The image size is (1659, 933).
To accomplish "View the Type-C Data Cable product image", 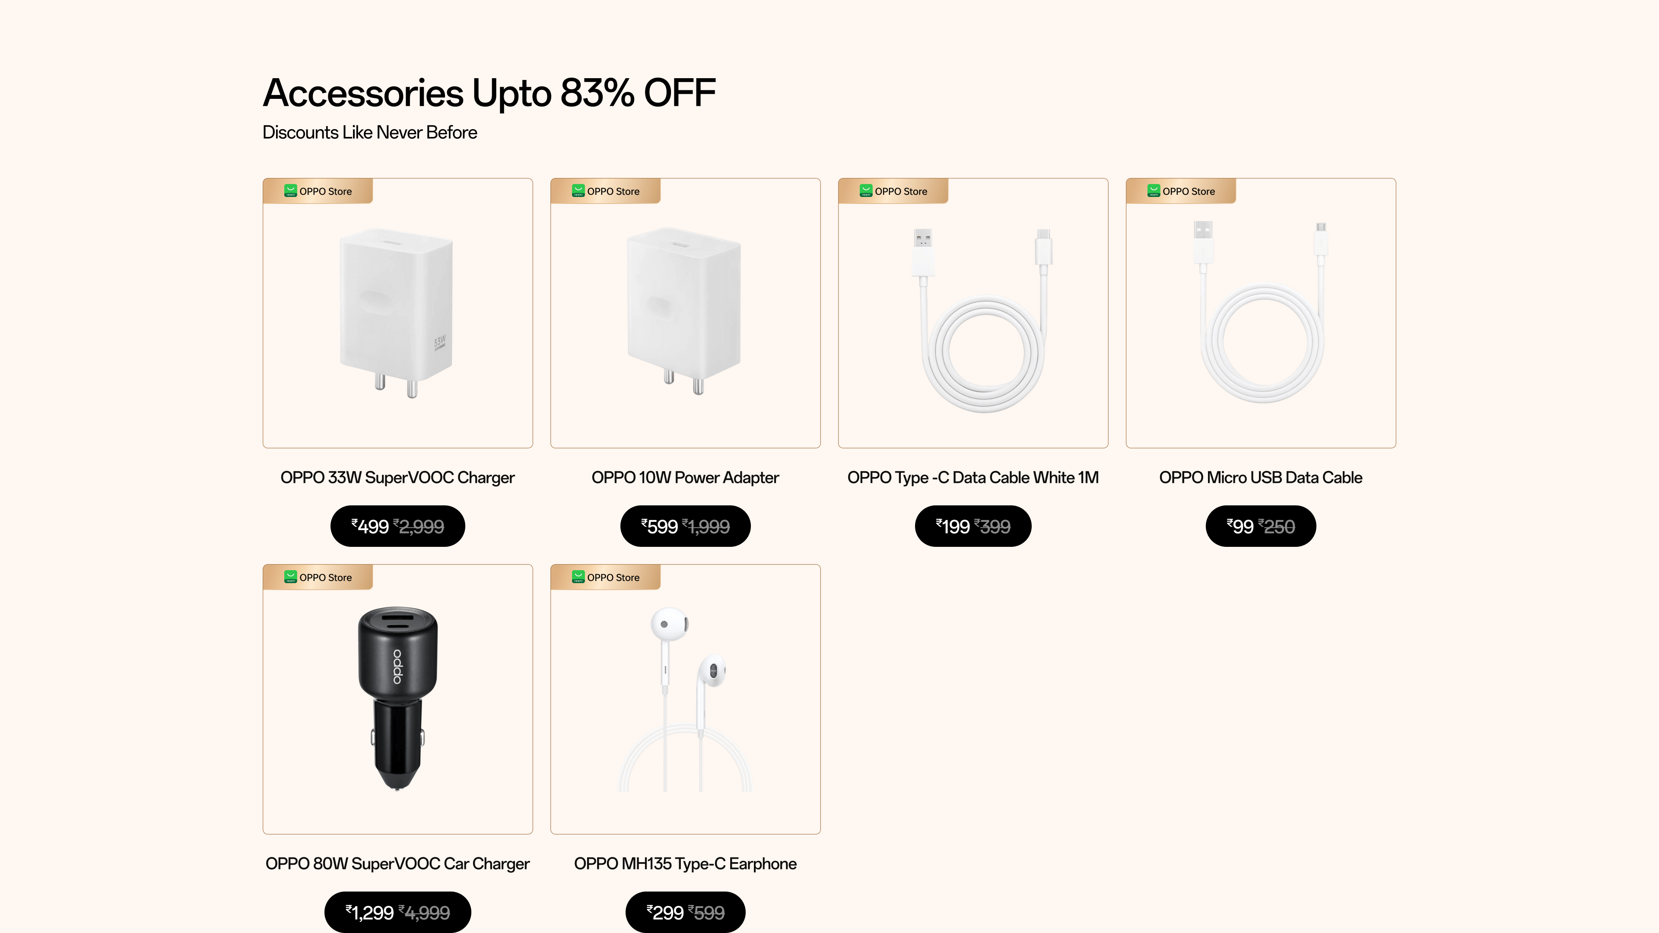I will (973, 320).
